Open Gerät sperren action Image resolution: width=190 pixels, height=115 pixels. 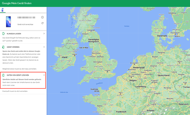coord(13,47)
